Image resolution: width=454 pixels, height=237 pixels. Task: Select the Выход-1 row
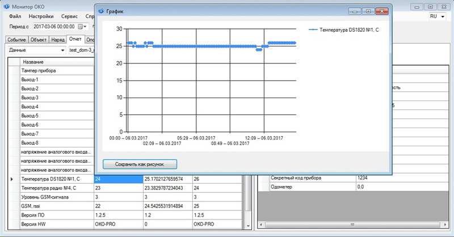57,79
